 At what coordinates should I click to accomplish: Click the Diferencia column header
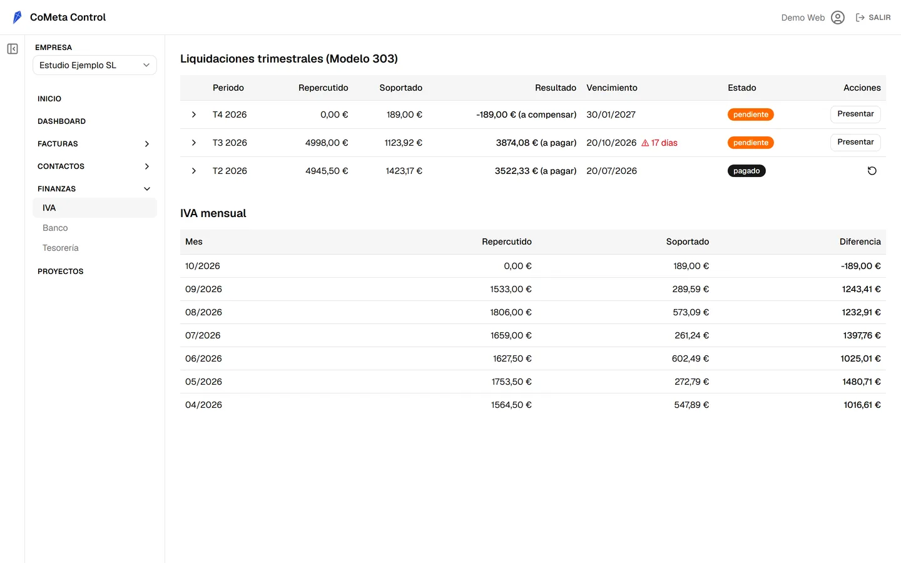pos(860,241)
